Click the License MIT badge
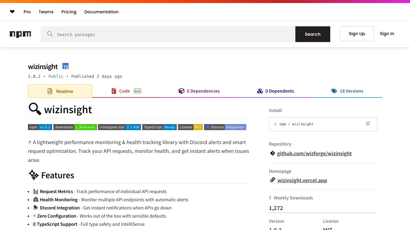The image size is (410, 230). (x=190, y=127)
